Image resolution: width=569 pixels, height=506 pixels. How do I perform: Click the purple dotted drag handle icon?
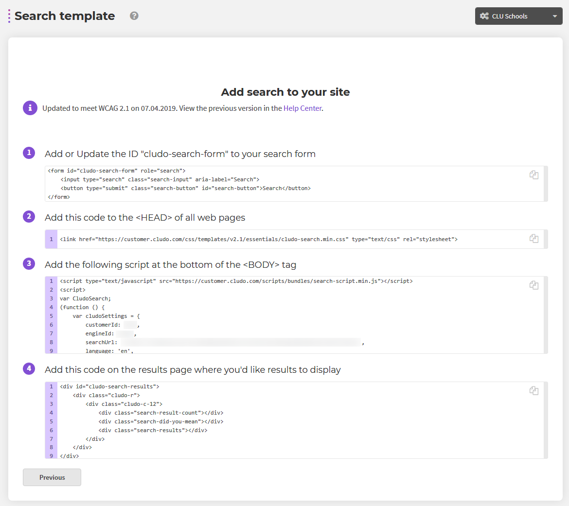(x=9, y=16)
